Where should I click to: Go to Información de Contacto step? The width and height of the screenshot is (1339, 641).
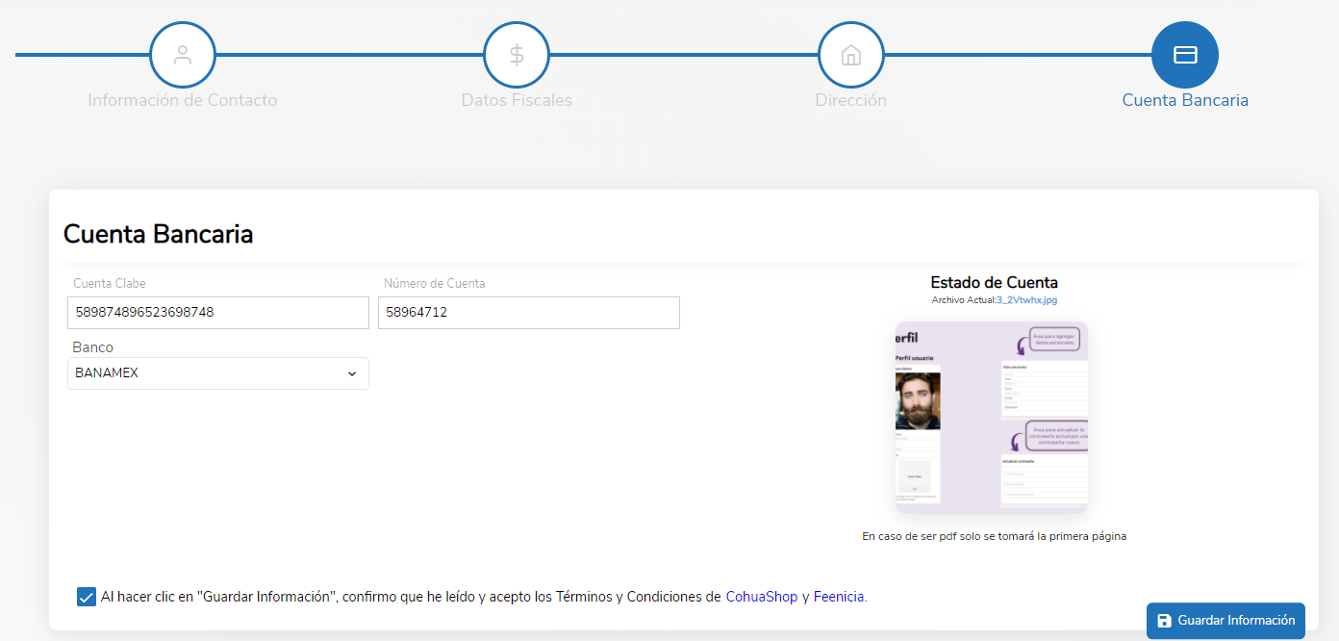pyautogui.click(x=183, y=100)
